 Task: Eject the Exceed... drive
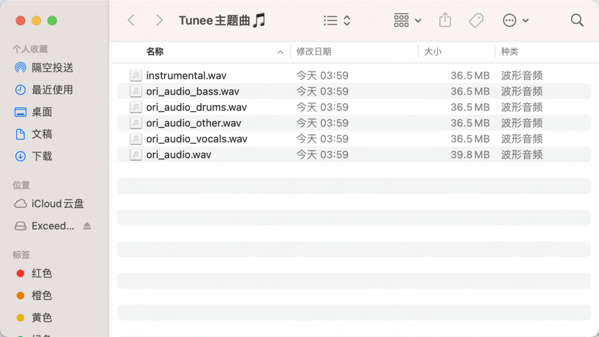coord(87,226)
